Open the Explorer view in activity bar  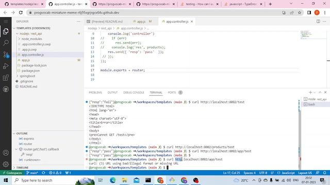click(6, 31)
